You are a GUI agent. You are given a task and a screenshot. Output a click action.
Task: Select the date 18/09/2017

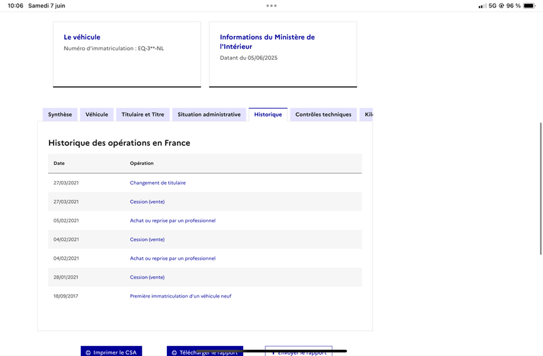(x=66, y=296)
